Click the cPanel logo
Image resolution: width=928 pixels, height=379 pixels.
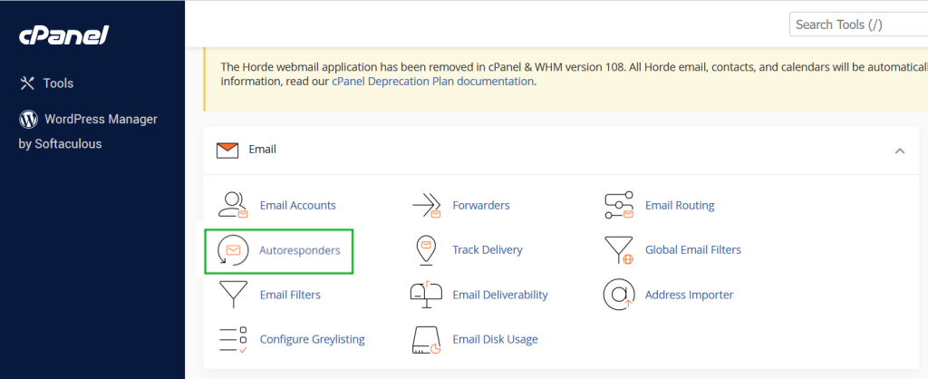coord(63,35)
